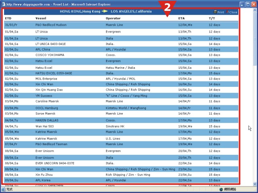The width and height of the screenshot is (258, 193).
Task: Click the Print icon in the route header
Action: (x=215, y=12)
